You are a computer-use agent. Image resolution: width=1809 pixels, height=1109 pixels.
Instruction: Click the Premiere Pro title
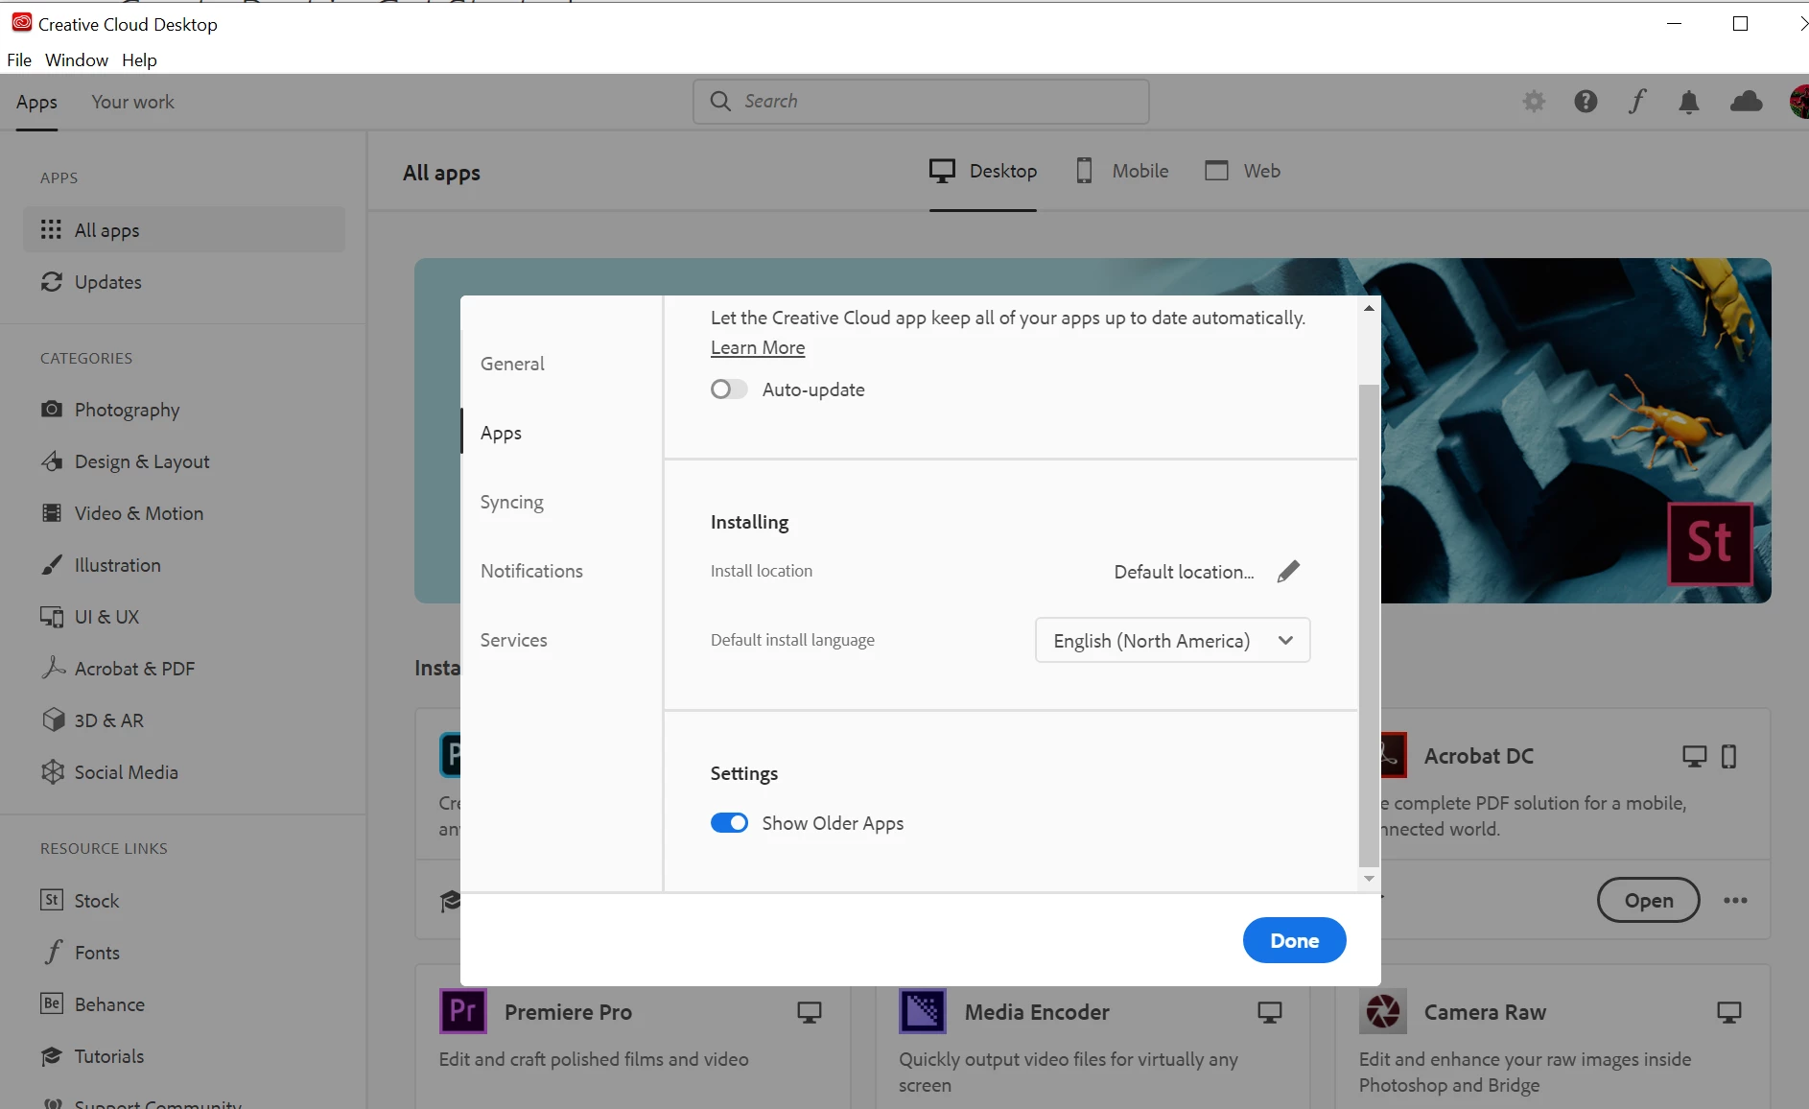tap(568, 1012)
